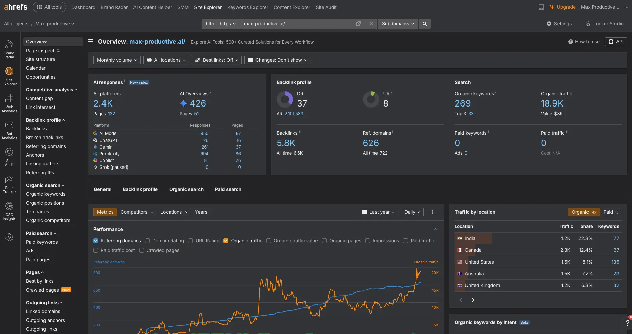The height and width of the screenshot is (334, 632).
Task: Enable the URL Rating checkbox
Action: [190, 241]
